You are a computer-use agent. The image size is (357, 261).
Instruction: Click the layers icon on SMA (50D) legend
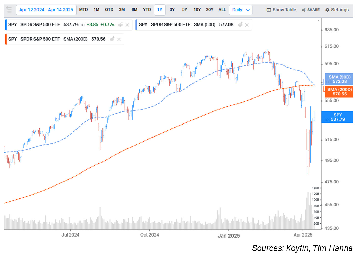pos(240,24)
